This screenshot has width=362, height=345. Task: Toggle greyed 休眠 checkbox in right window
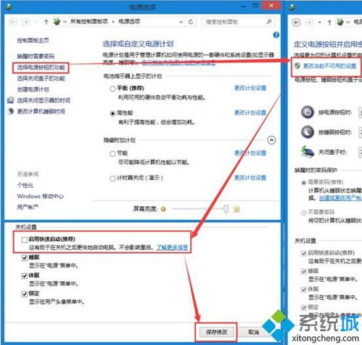coord(303,289)
